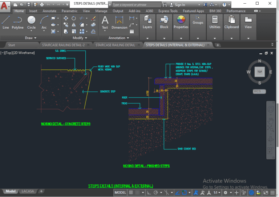Click the Multileader icon
The image size is (279, 197).
[132, 25]
